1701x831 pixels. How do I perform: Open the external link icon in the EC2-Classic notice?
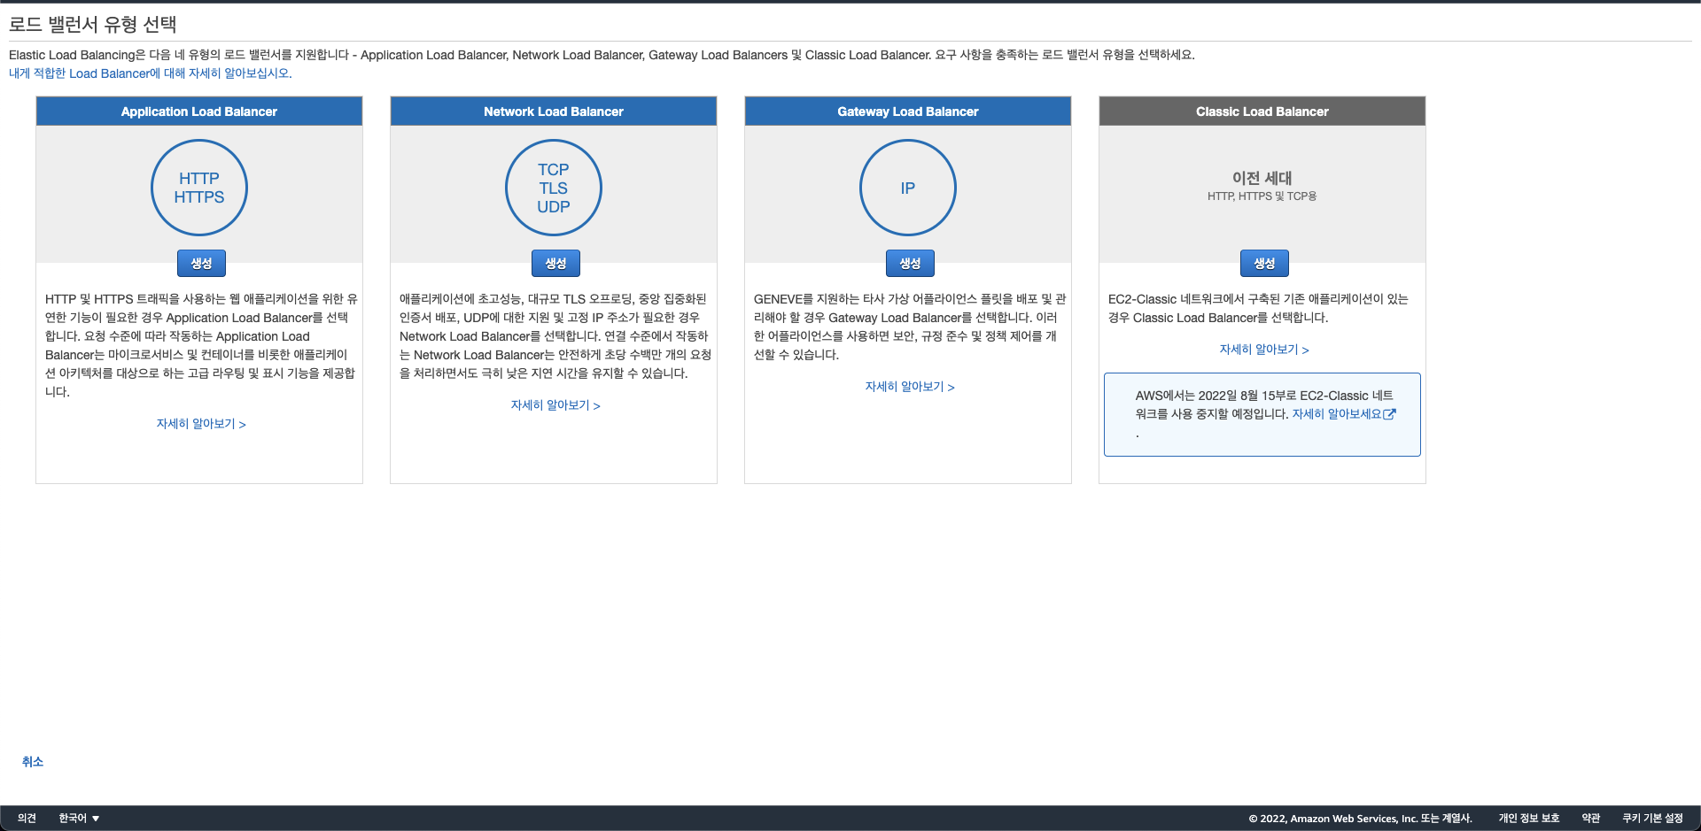coord(1389,413)
